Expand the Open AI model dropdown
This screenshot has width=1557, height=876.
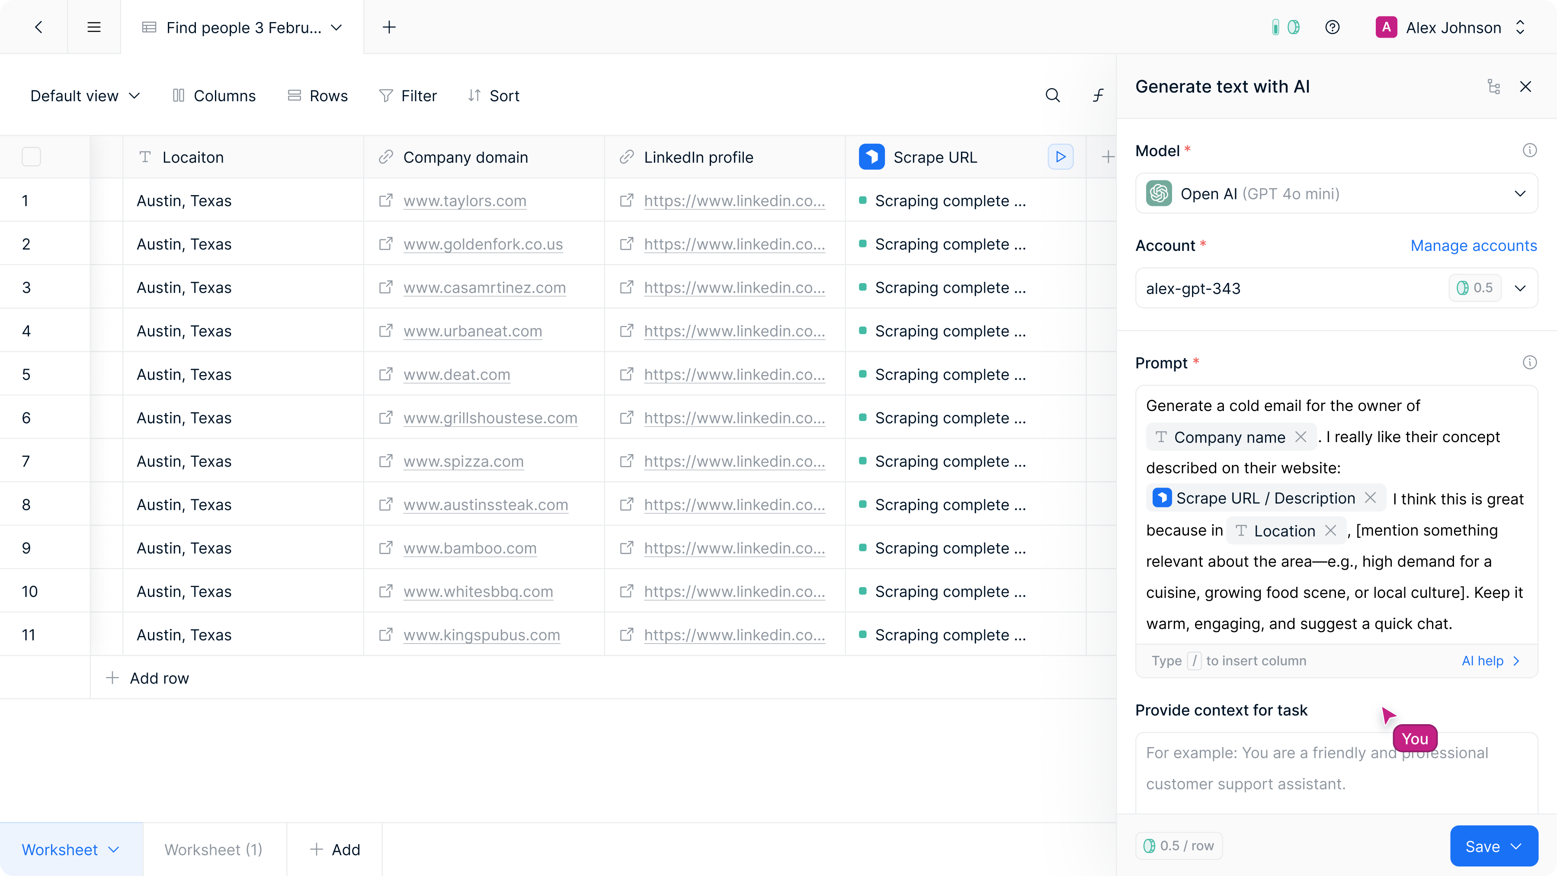pos(1336,193)
